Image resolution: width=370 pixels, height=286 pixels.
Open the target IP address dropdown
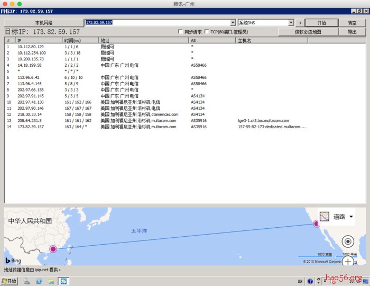(233, 22)
